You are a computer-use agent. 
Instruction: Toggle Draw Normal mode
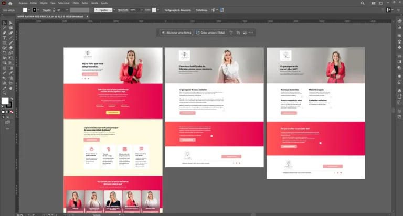pos(3,117)
